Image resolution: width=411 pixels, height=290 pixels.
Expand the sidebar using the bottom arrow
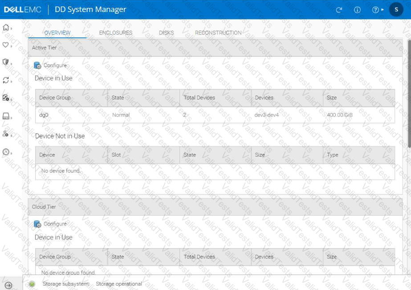click(8, 286)
